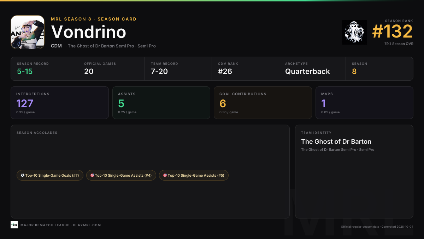
Task: Click the 127 interceptions total
Action: pos(25,103)
